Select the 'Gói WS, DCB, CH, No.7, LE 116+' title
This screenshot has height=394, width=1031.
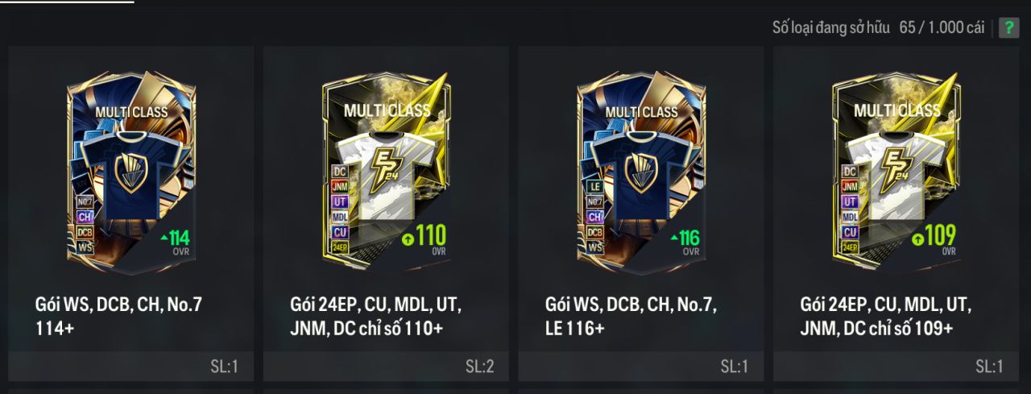pos(631,317)
